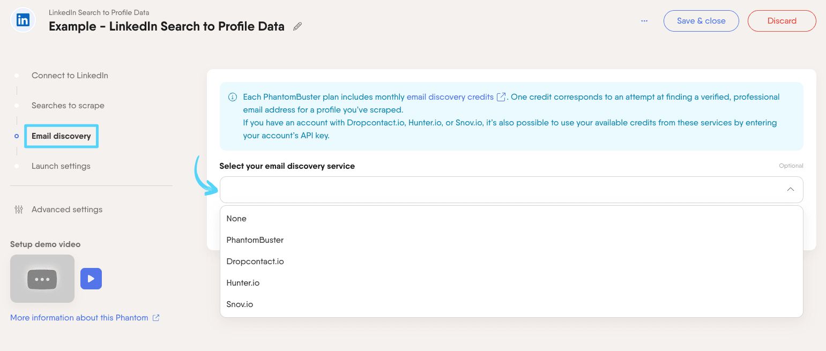Image resolution: width=826 pixels, height=351 pixels.
Task: Click the Advanced settings sliders icon
Action: point(19,210)
